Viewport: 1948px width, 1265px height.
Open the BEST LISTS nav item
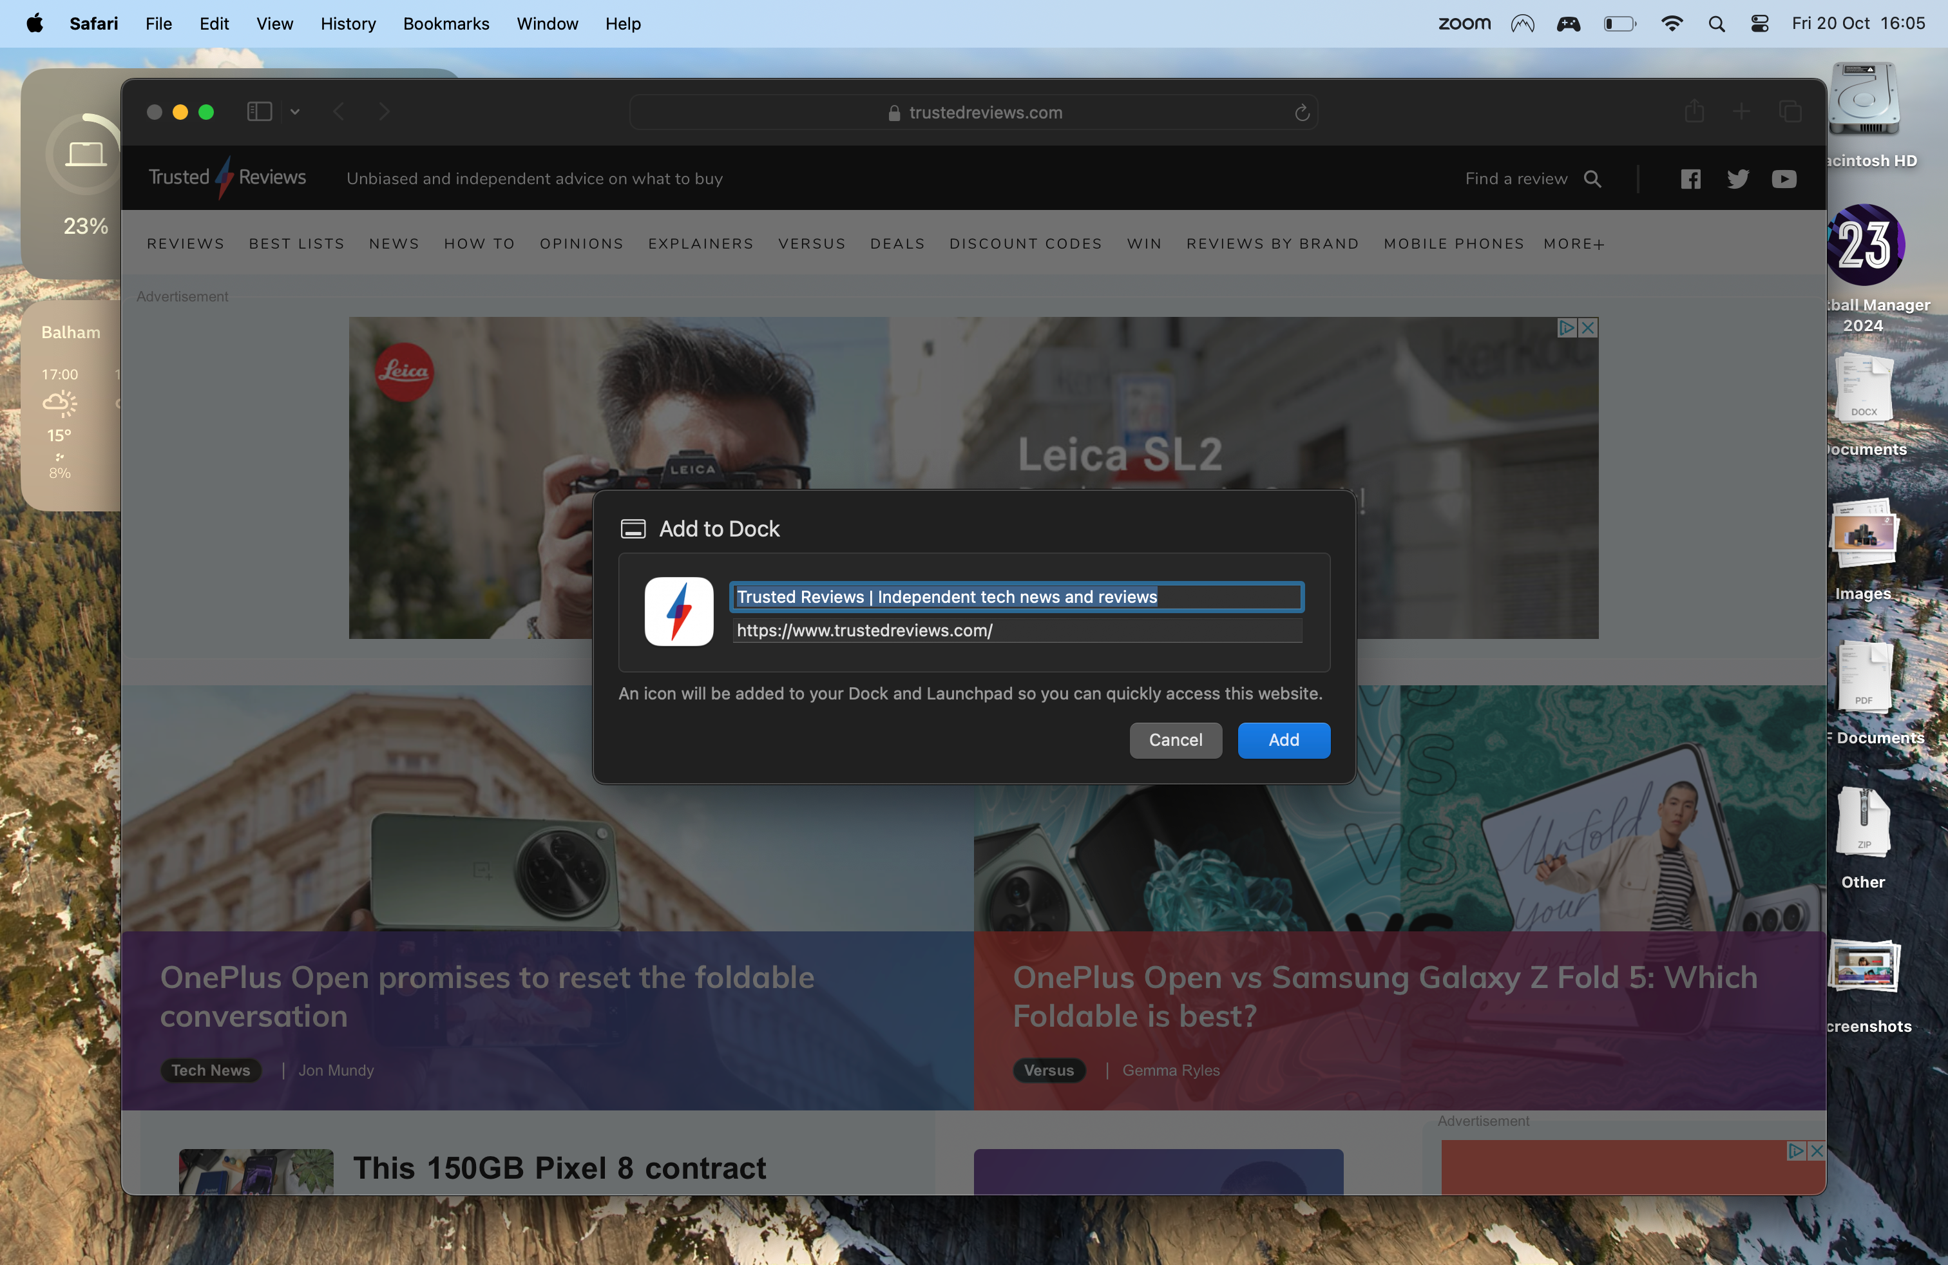296,244
